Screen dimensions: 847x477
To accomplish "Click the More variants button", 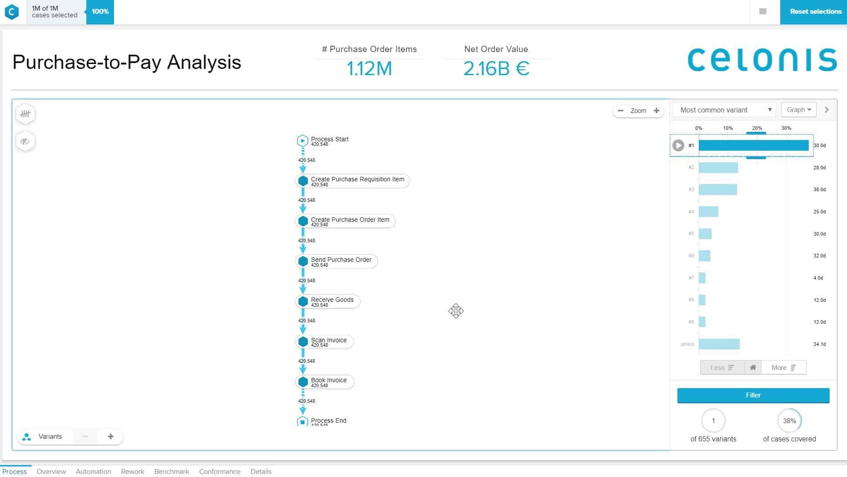I will click(x=784, y=368).
